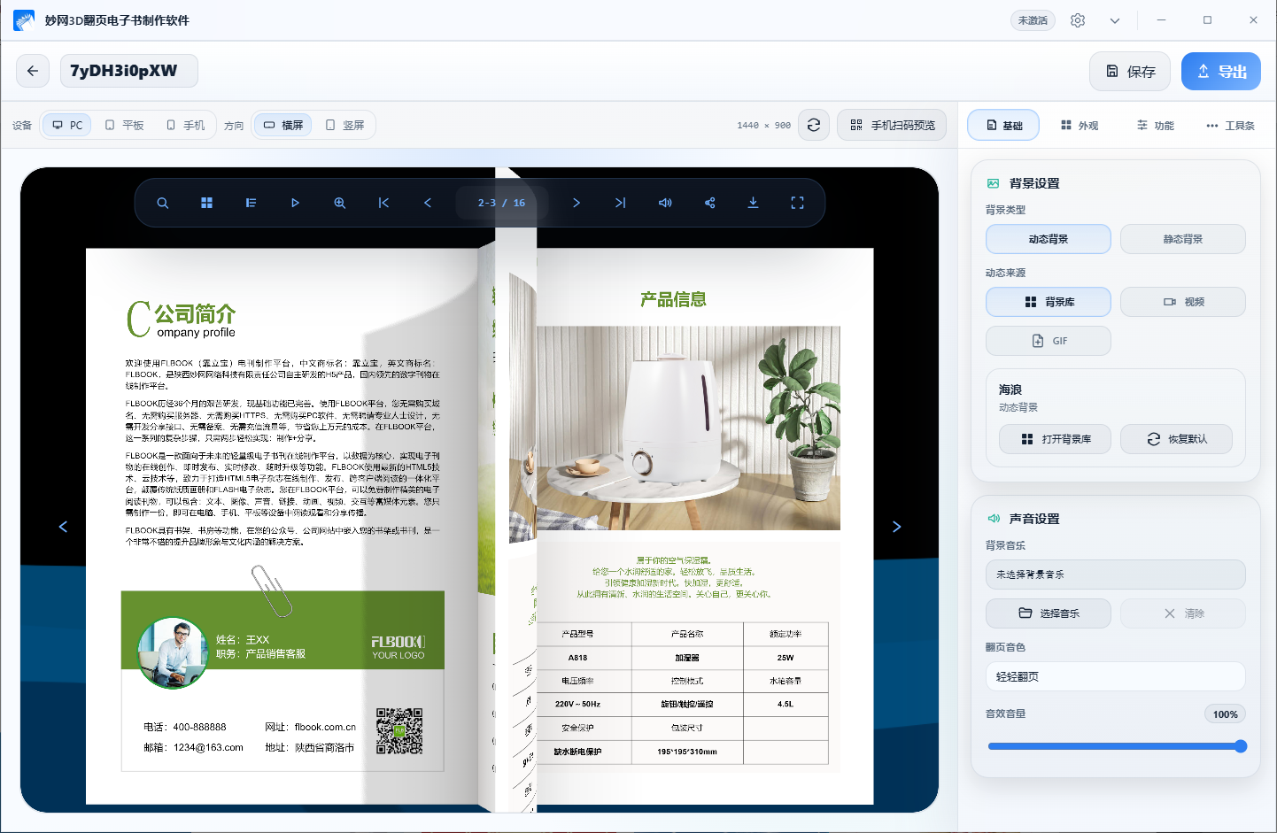
Task: Start autoplay in viewer toolbar
Action: 295,203
